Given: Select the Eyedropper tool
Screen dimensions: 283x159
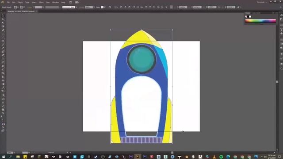Looking at the screenshot, I should (3, 87).
